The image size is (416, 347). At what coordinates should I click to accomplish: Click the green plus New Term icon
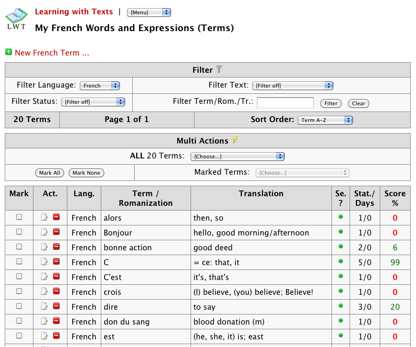click(x=9, y=52)
